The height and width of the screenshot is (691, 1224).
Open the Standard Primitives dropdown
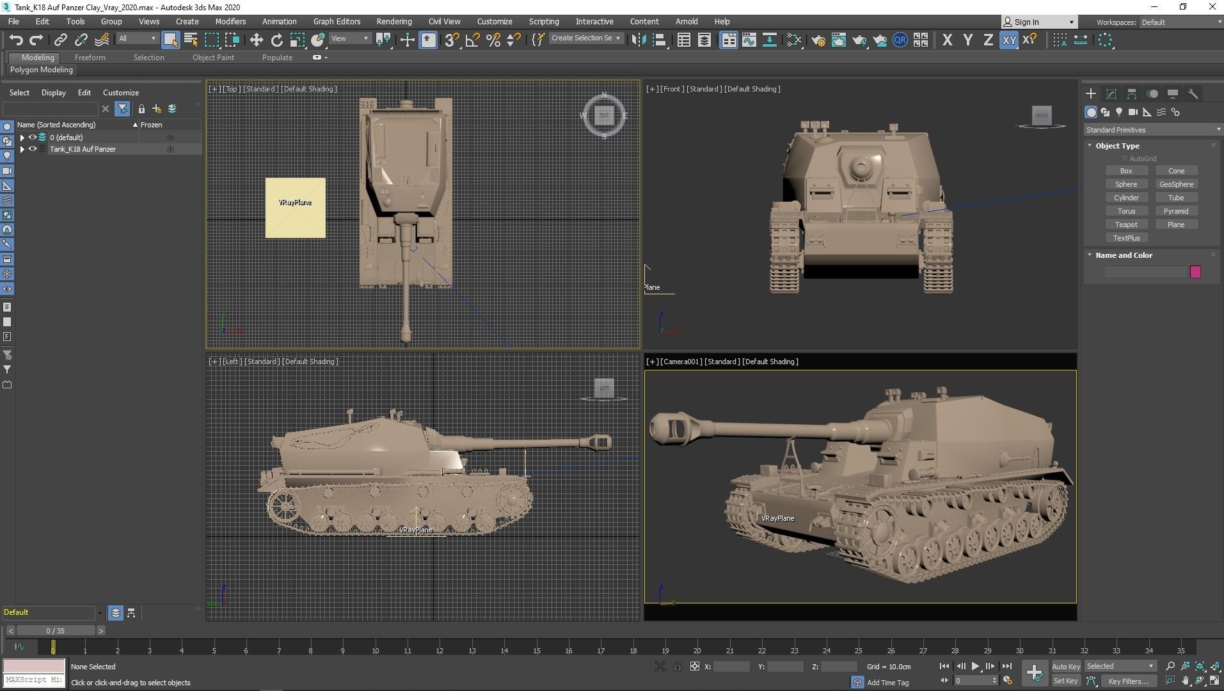tap(1152, 130)
